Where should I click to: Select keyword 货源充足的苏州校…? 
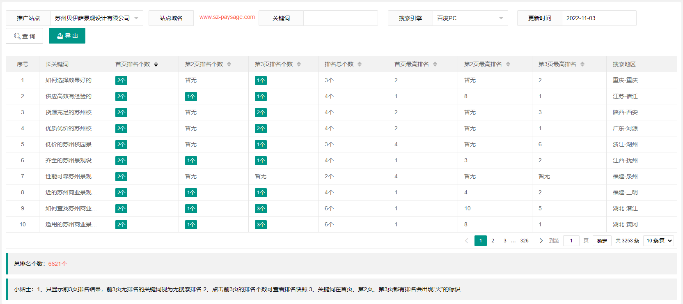[x=71, y=112]
